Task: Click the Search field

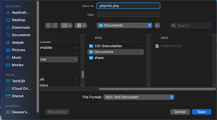Action: click(x=191, y=25)
